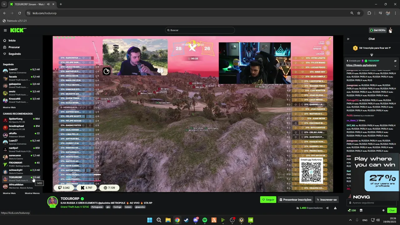This screenshot has width=400, height=225.
Task: Expand the pinned livepix message chevron
Action: (395, 66)
